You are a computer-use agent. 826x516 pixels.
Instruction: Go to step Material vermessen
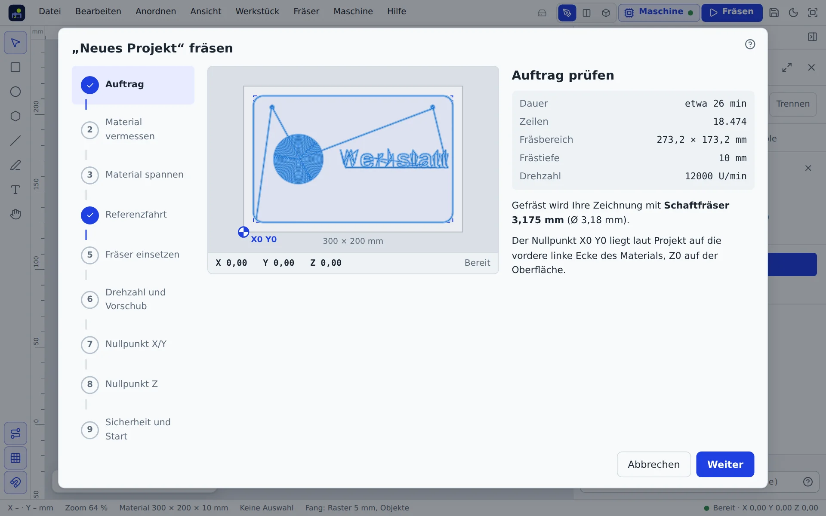point(133,129)
